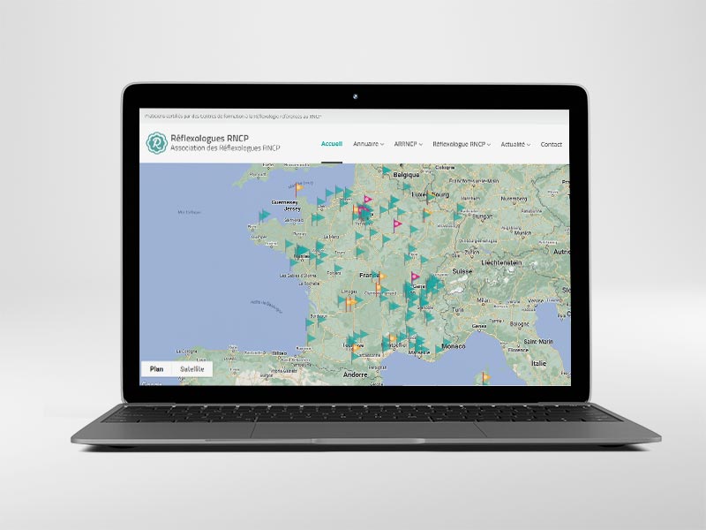
Task: Select the teal flag at Brittany's western tip
Action: (x=264, y=215)
